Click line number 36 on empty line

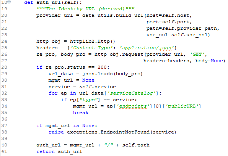click(4, 119)
